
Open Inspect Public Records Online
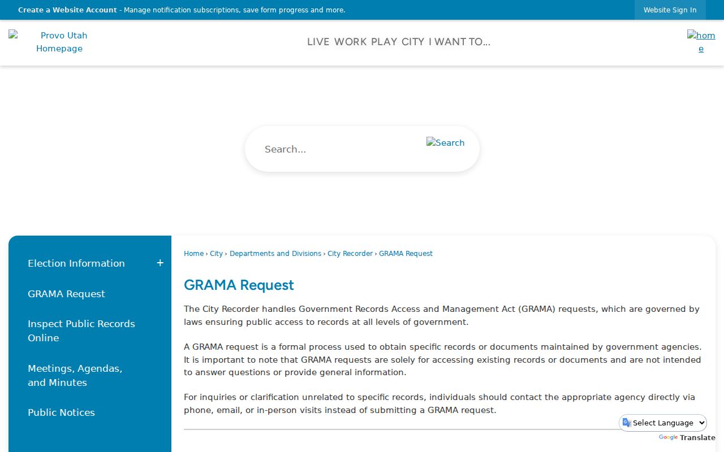(81, 331)
